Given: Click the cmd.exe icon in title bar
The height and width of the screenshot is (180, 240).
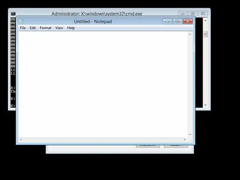Looking at the screenshot, I should [13, 14].
